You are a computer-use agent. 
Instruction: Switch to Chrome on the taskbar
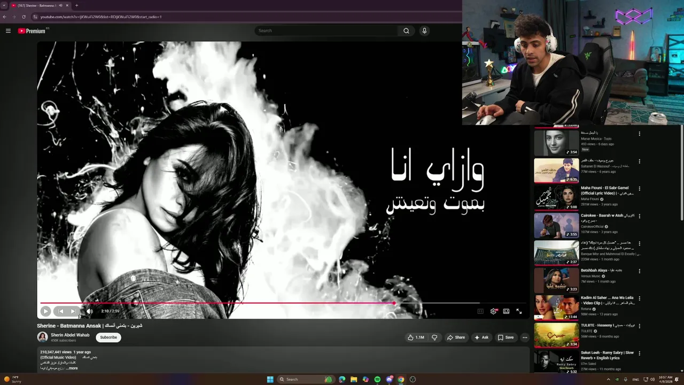coord(401,380)
